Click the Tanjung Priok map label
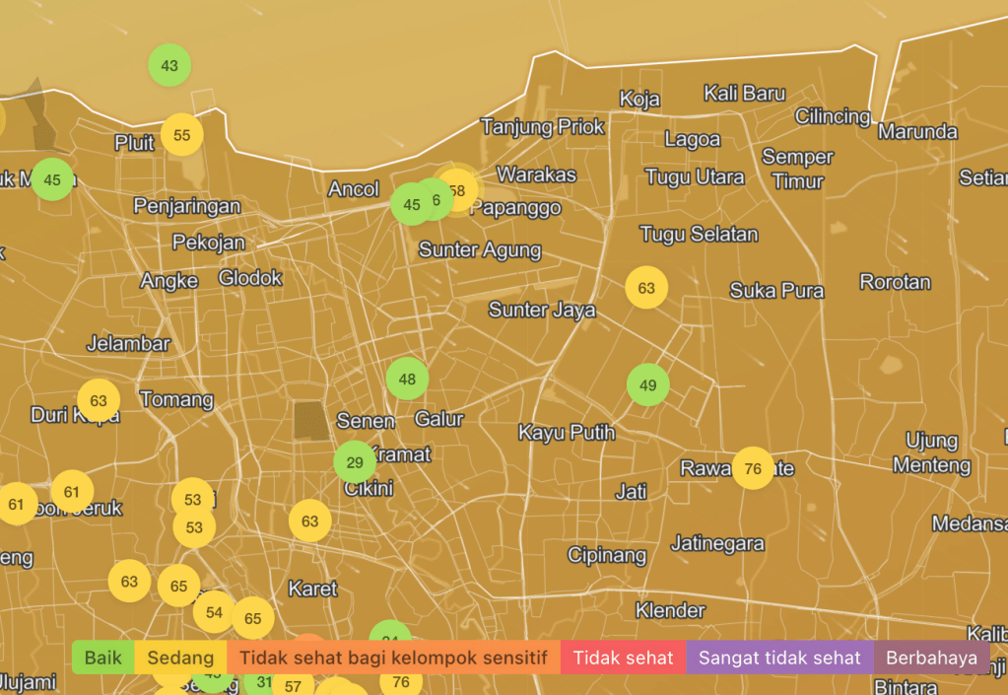This screenshot has width=1008, height=695. click(x=542, y=126)
